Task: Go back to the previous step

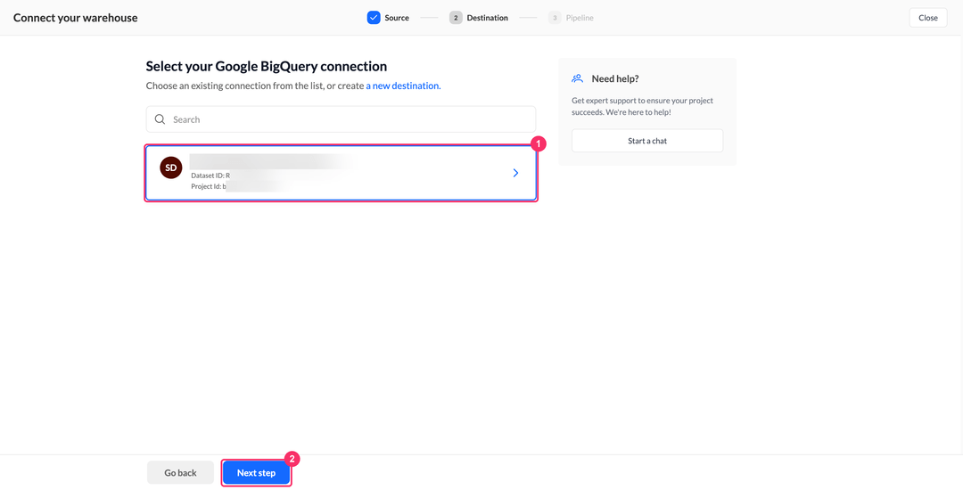Action: click(180, 473)
